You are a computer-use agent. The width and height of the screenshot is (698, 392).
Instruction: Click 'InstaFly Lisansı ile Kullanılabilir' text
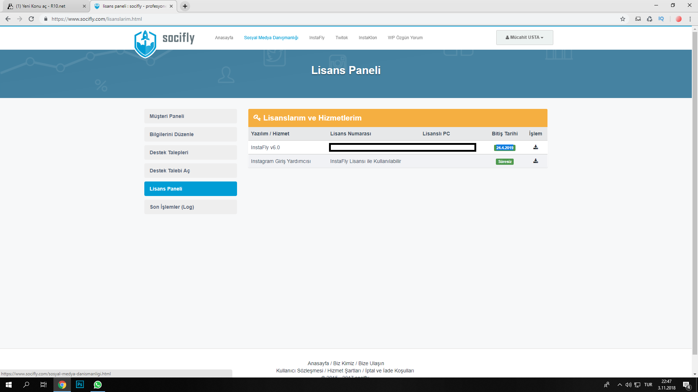click(365, 161)
